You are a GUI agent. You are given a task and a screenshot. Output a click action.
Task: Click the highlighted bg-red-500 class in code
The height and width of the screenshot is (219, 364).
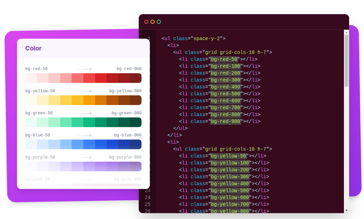pos(226,94)
